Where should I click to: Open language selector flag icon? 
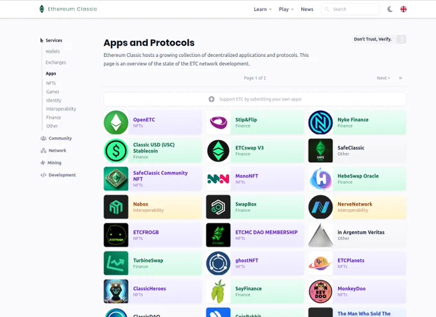pos(403,9)
